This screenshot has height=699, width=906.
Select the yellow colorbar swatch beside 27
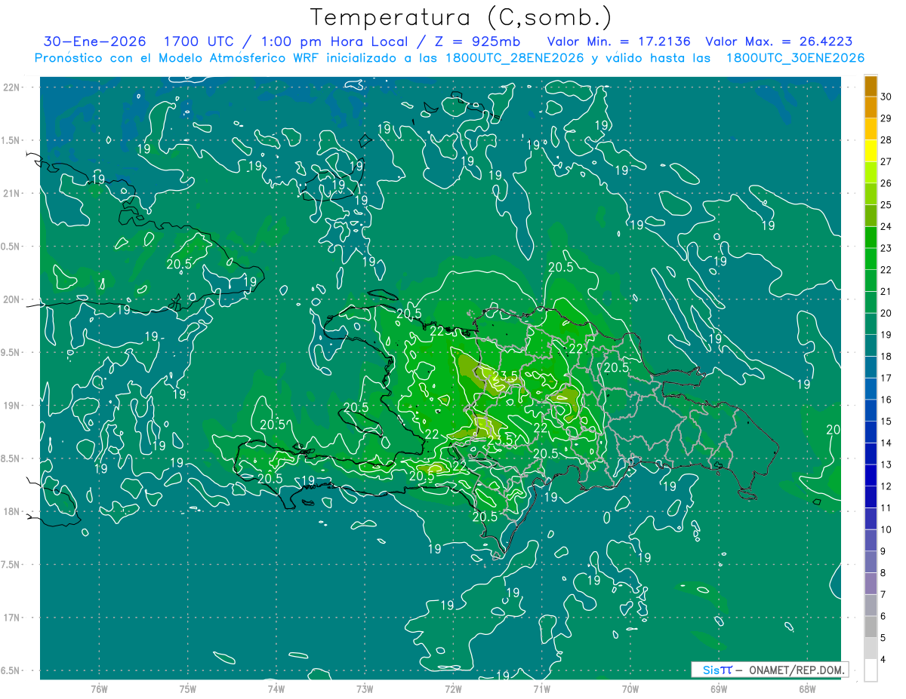tap(871, 152)
